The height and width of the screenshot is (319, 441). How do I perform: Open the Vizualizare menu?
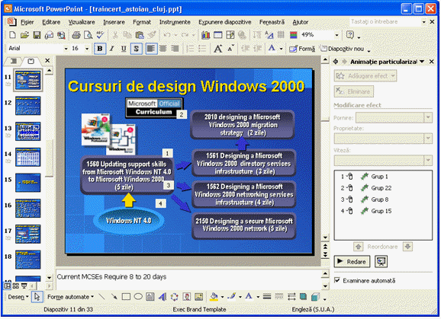82,22
